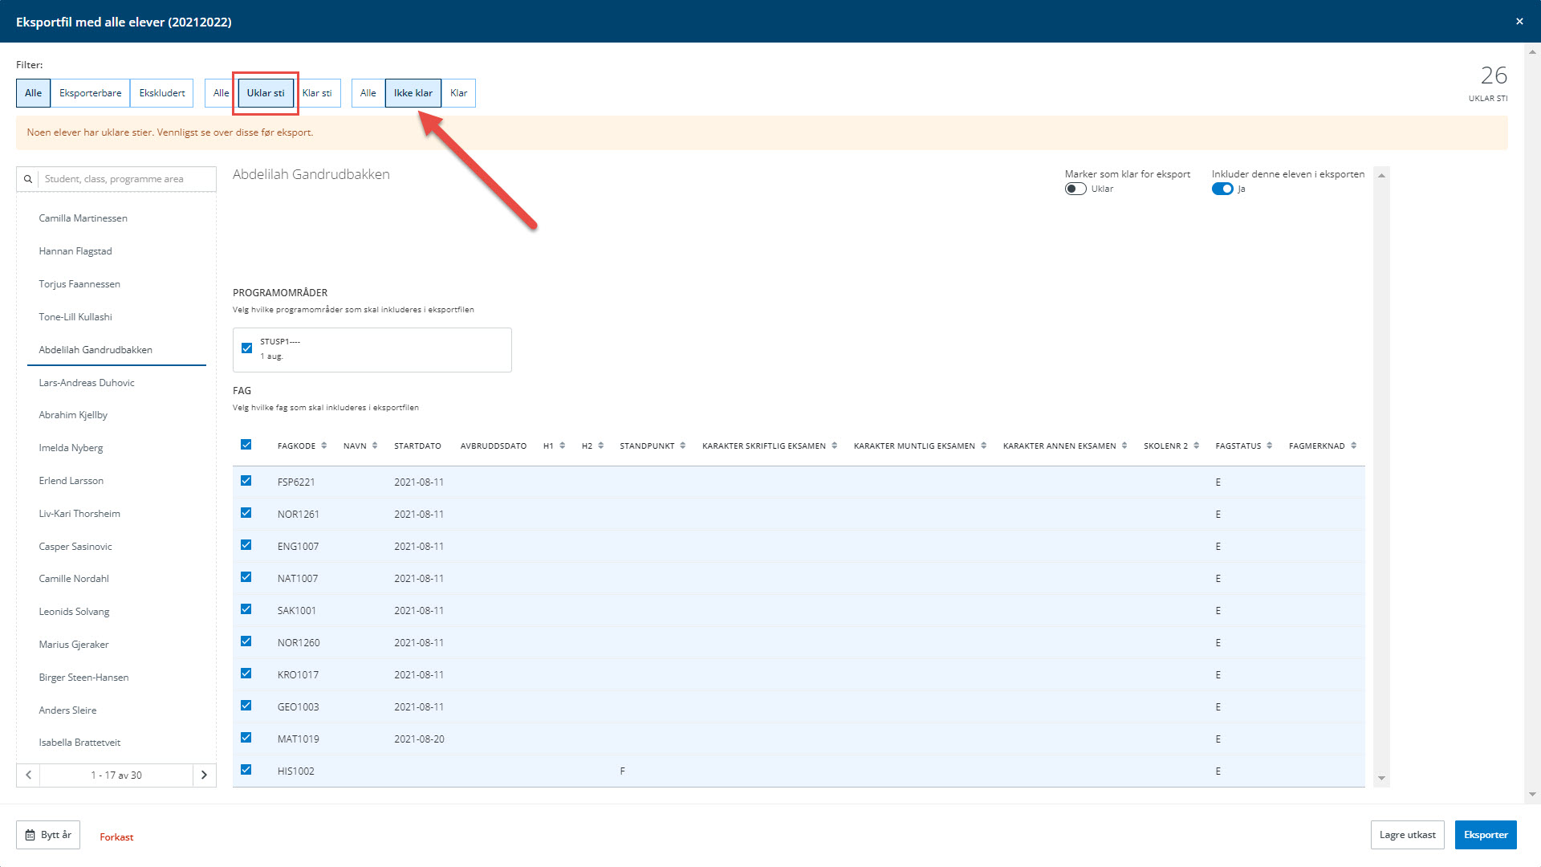Screen dimensions: 1541x867
Task: Select the Ikke klar filter
Action: coord(413,93)
